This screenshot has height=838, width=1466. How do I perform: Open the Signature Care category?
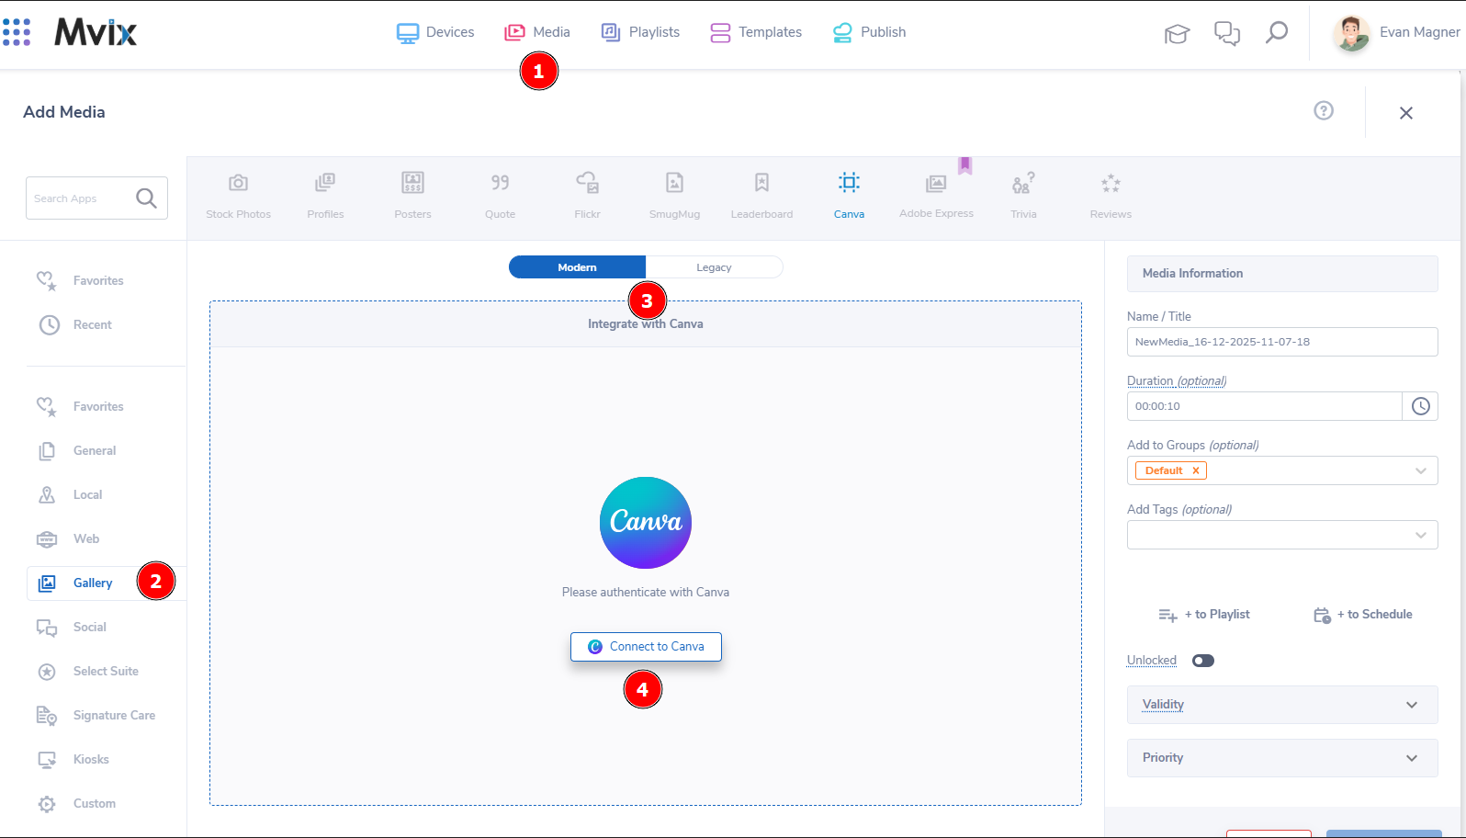click(96, 715)
